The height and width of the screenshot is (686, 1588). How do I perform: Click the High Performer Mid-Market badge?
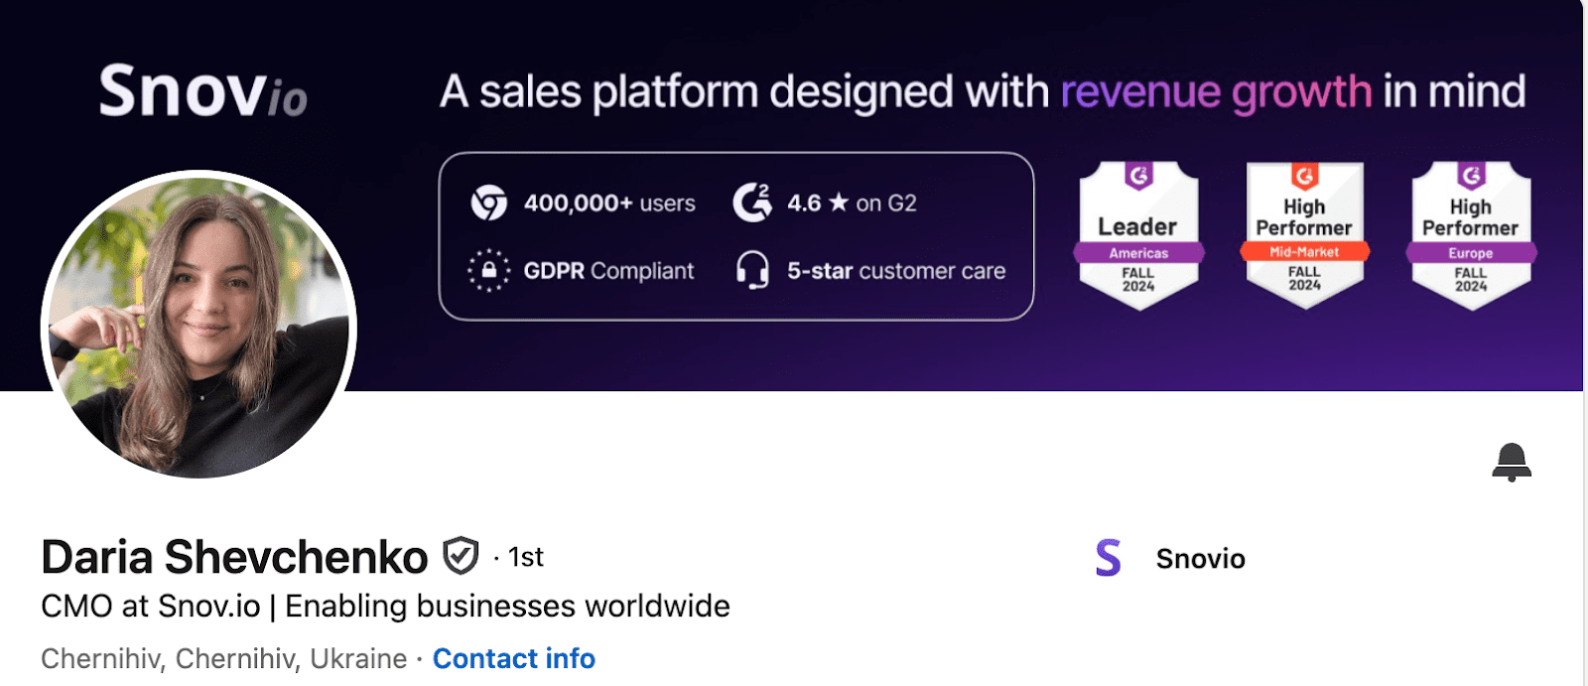(x=1304, y=236)
